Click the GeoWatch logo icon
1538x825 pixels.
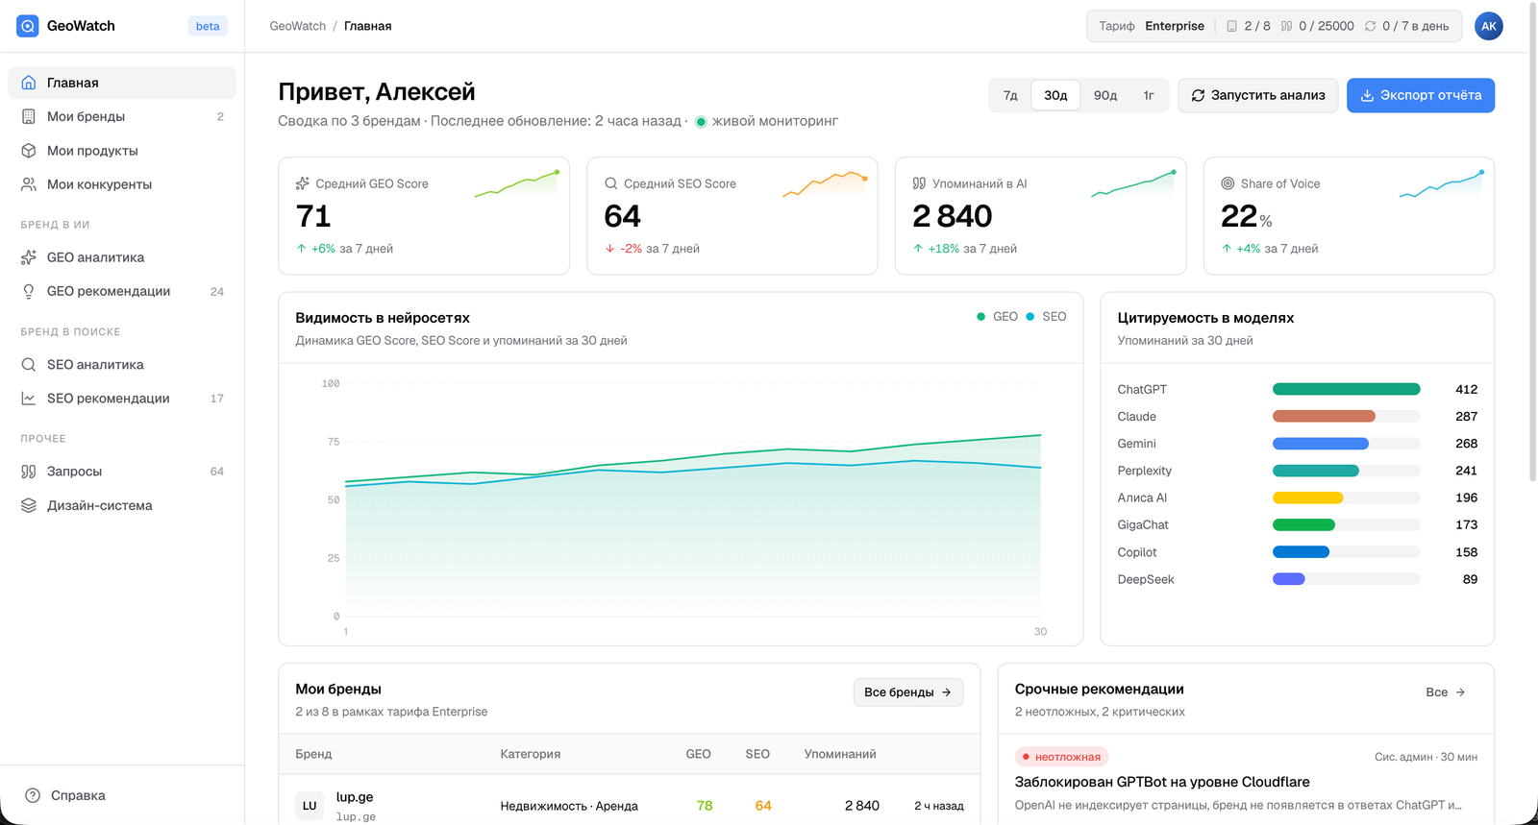(x=28, y=26)
